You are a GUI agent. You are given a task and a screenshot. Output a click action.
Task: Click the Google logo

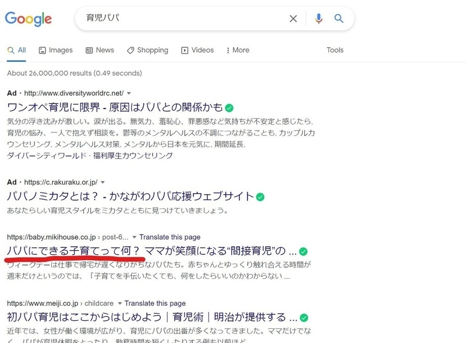pyautogui.click(x=29, y=19)
